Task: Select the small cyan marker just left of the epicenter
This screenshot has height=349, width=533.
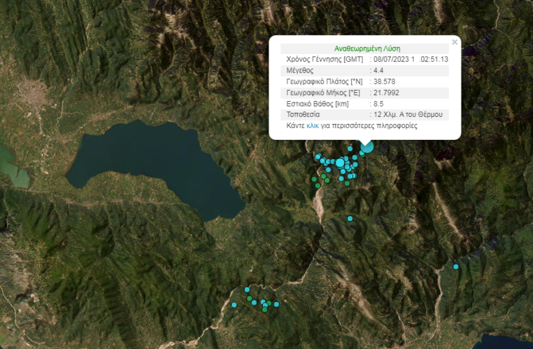Action: click(x=350, y=149)
